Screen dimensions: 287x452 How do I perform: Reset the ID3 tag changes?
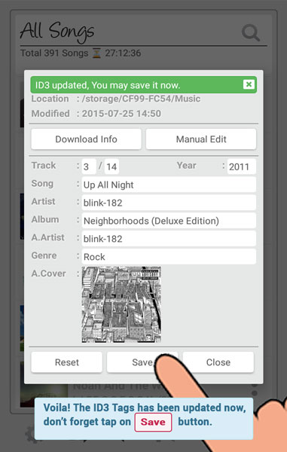66,362
